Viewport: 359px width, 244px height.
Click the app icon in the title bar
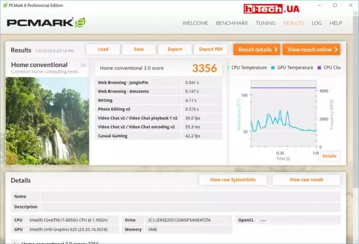pyautogui.click(x=5, y=5)
